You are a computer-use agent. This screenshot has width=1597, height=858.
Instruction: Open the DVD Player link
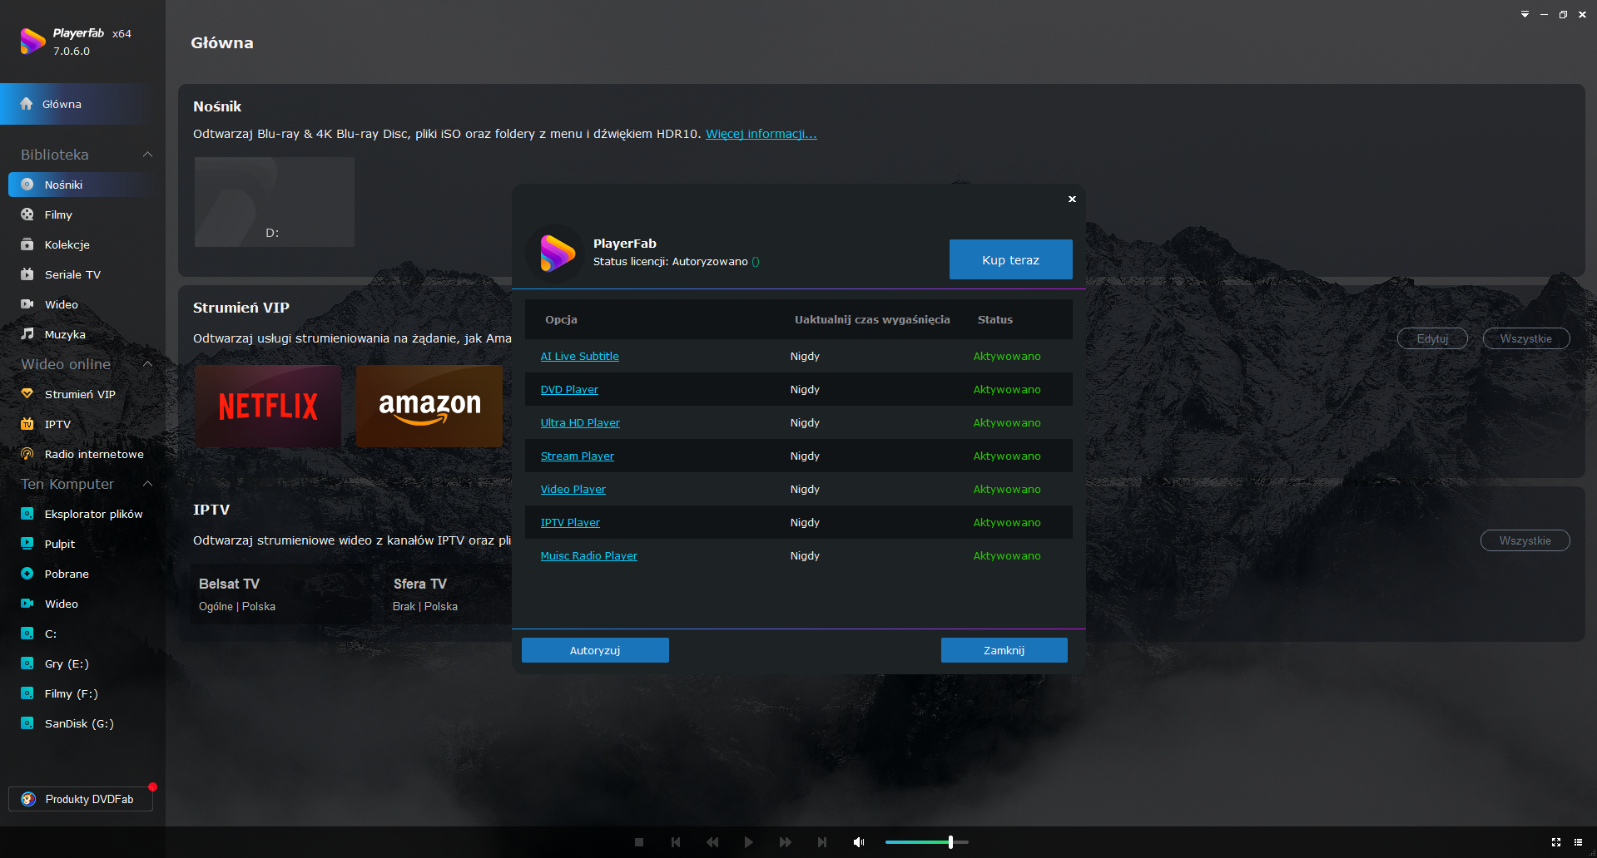(569, 390)
